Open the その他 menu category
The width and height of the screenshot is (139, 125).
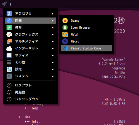point(31,62)
